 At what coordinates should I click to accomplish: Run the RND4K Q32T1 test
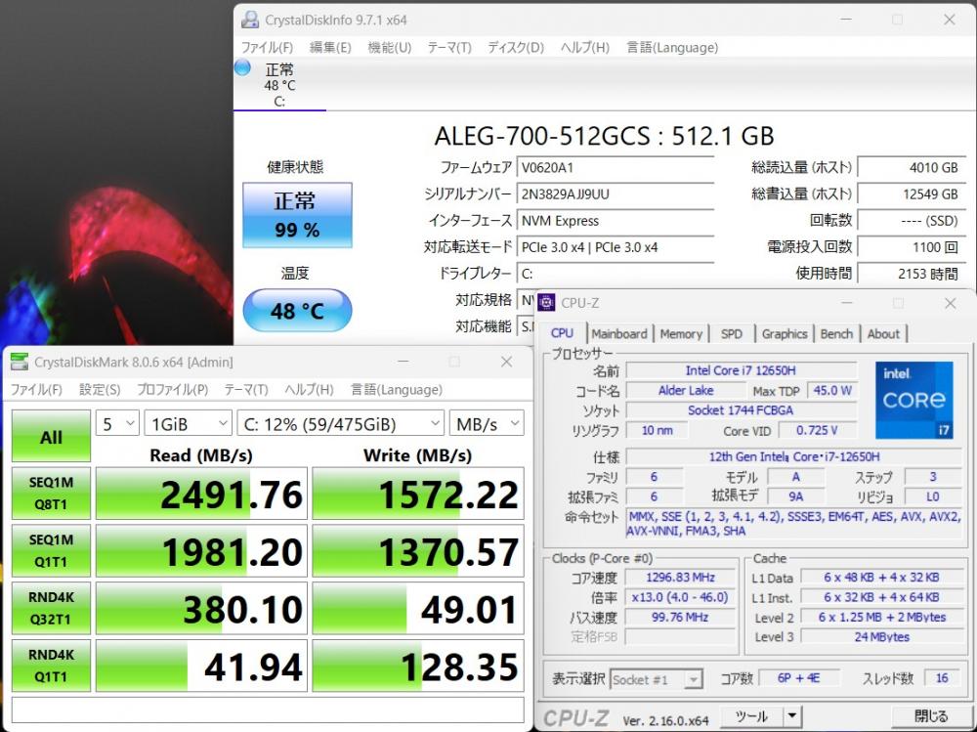[51, 608]
